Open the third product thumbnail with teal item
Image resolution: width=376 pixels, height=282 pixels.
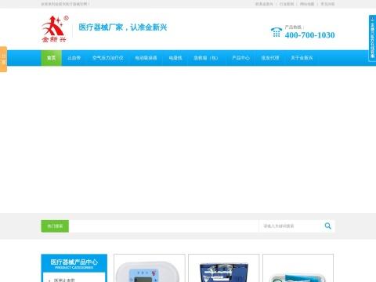298,268
